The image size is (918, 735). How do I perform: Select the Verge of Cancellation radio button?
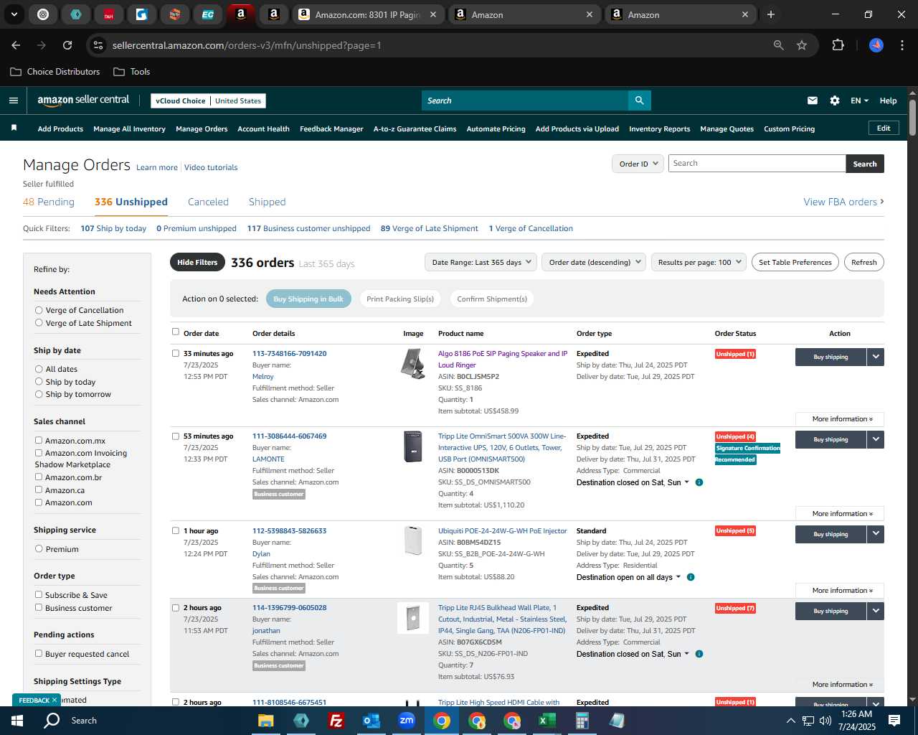click(39, 310)
